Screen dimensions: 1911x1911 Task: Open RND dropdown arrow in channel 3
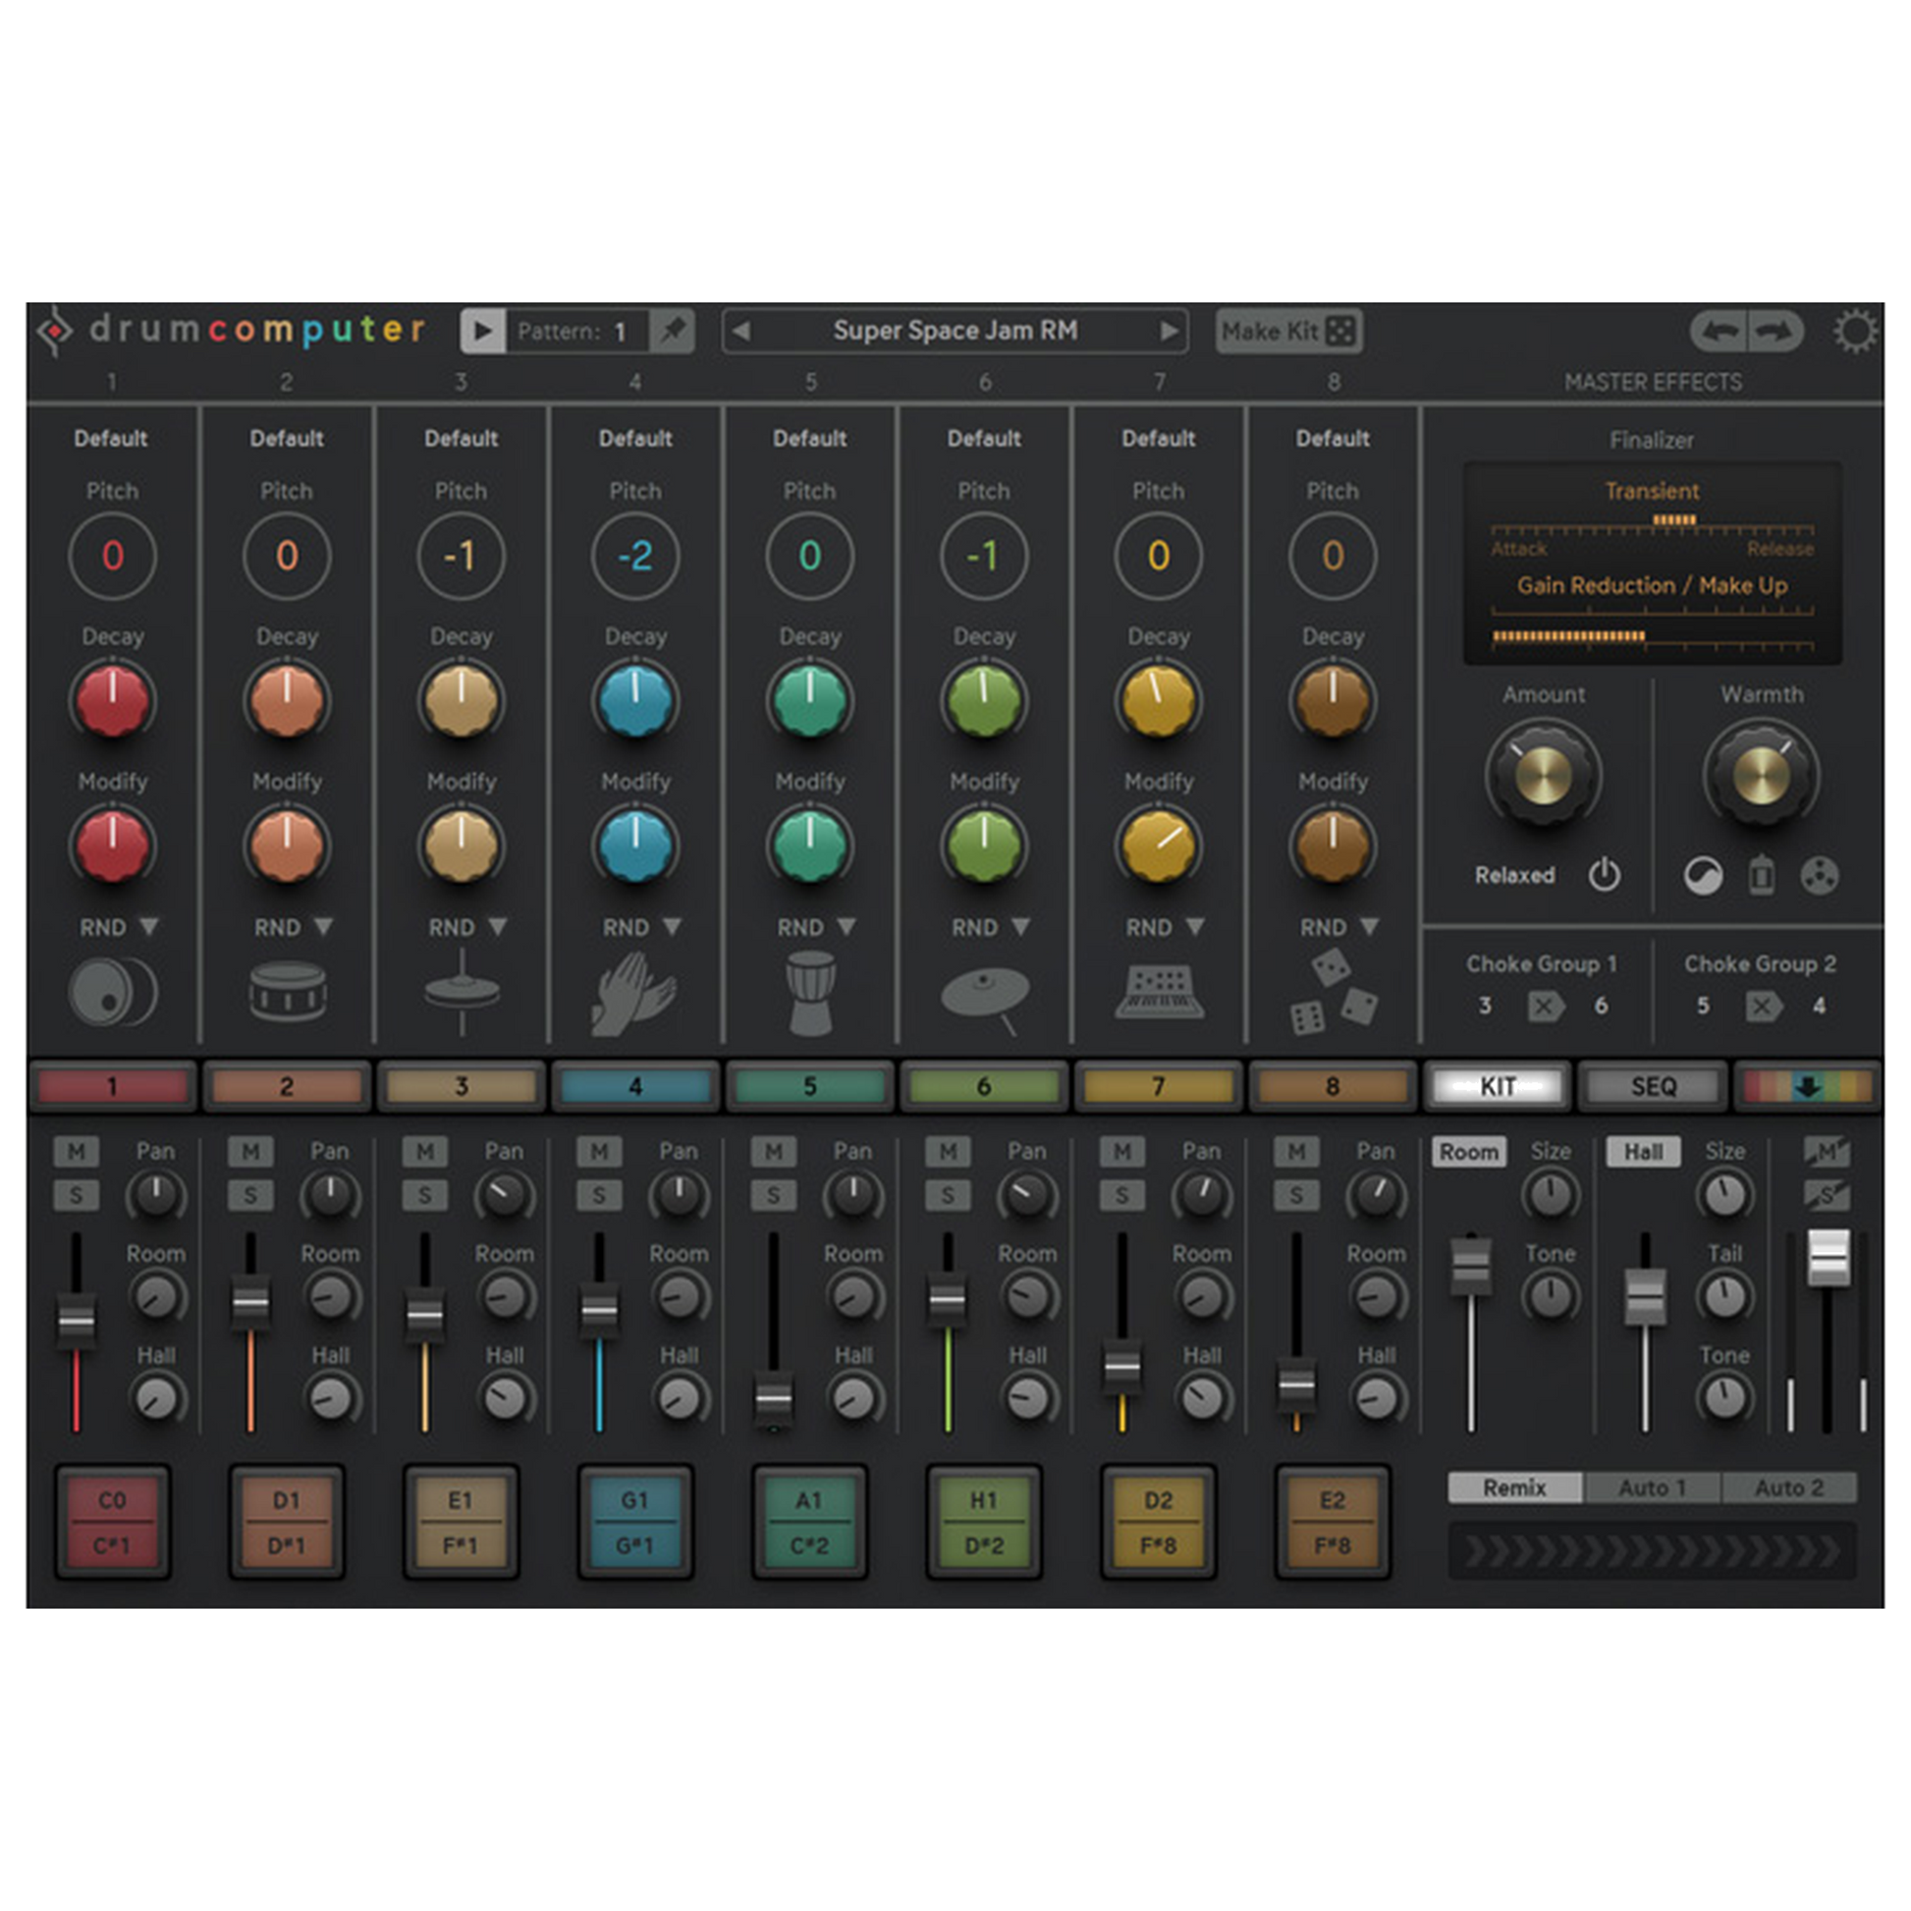(498, 927)
